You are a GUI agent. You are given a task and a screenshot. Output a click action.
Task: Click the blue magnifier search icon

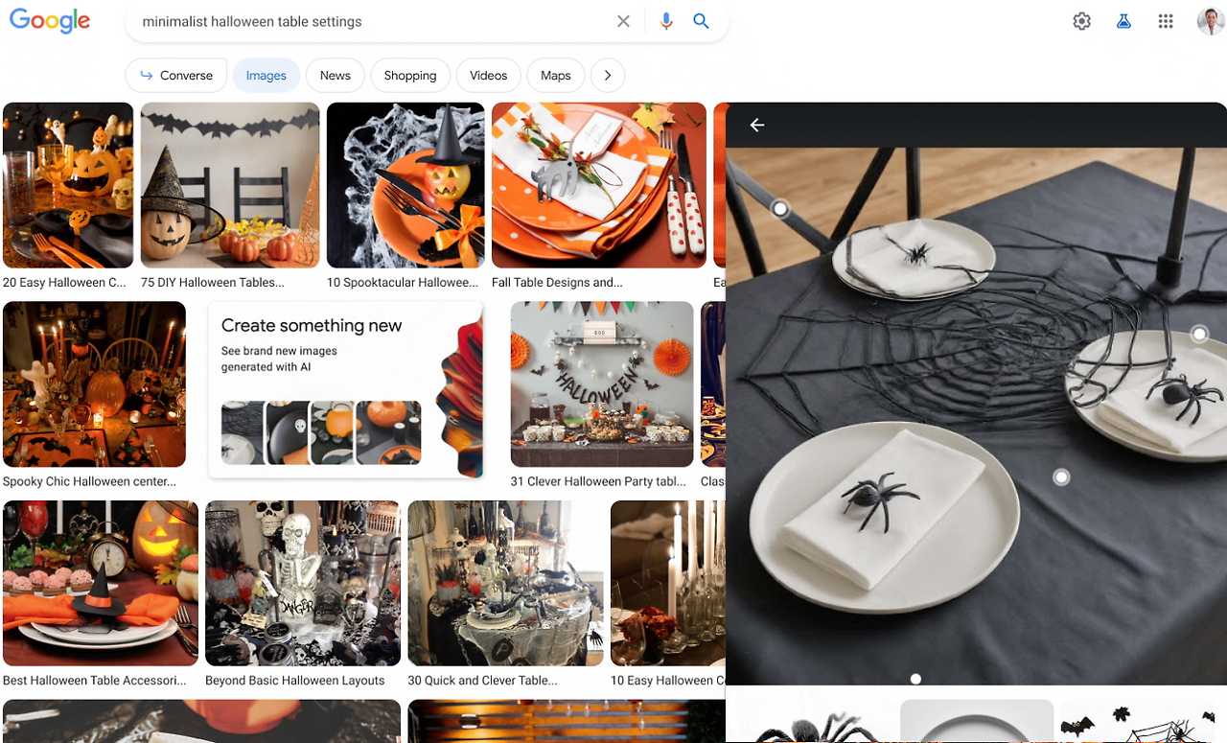702,21
